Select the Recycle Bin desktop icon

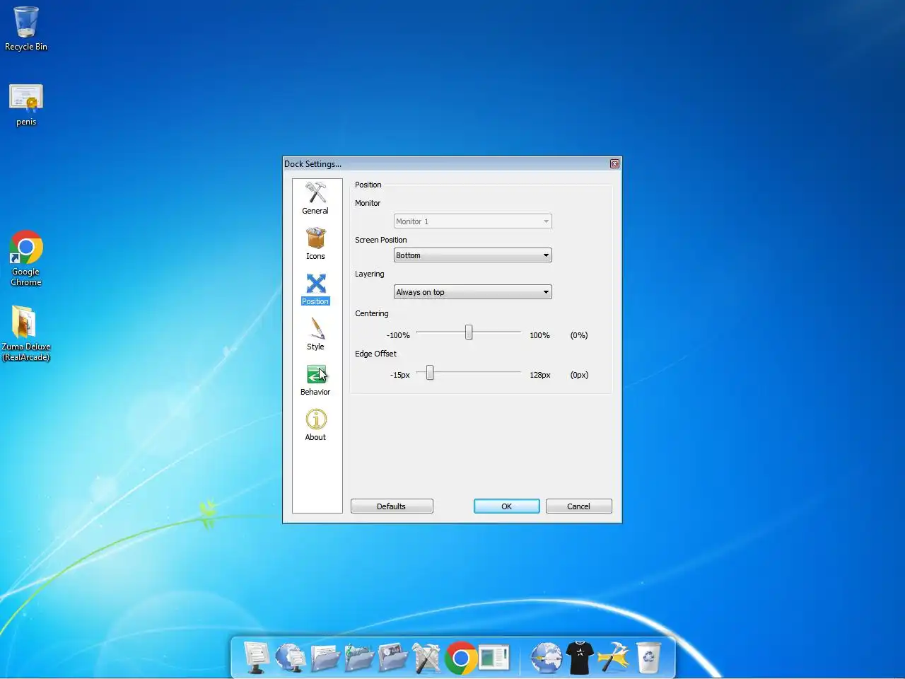(x=26, y=29)
